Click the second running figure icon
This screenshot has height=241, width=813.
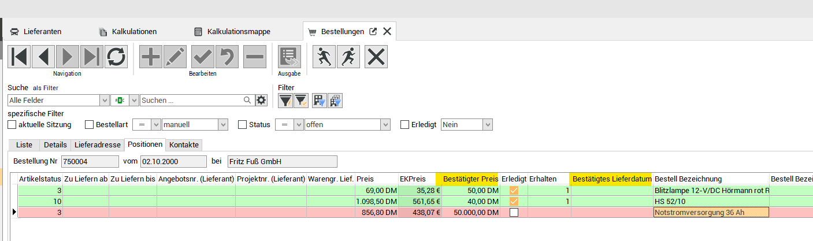pos(348,57)
